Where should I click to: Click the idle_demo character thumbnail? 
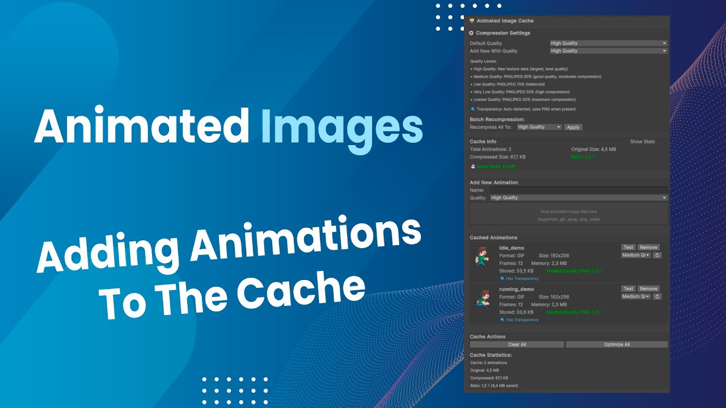(x=482, y=256)
